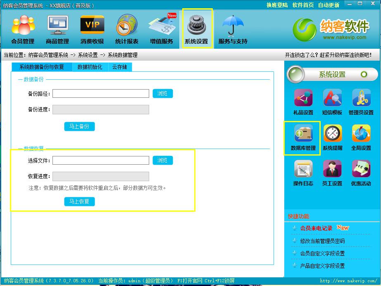Switch to the 数据初始化 tab
This screenshot has width=381, height=286.
pyautogui.click(x=90, y=67)
